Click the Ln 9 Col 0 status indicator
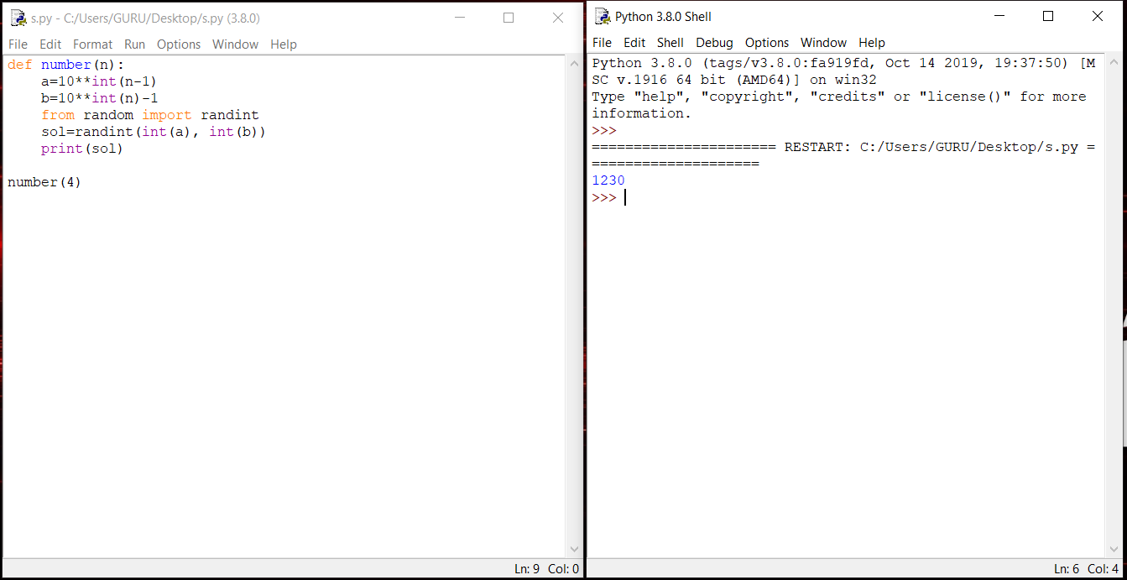The image size is (1127, 580). pyautogui.click(x=544, y=568)
